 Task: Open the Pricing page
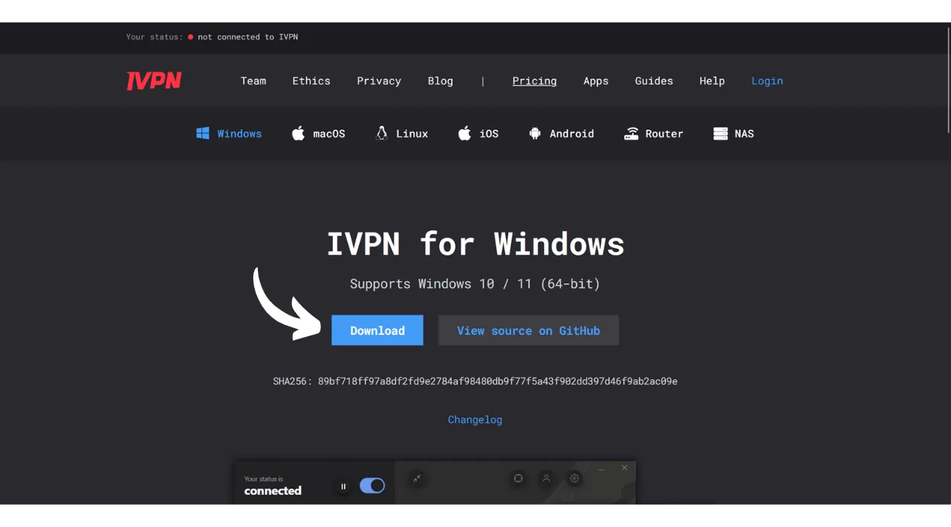(534, 81)
